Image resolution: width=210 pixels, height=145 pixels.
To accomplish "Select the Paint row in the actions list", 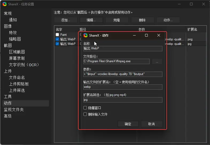I will coord(64,35).
